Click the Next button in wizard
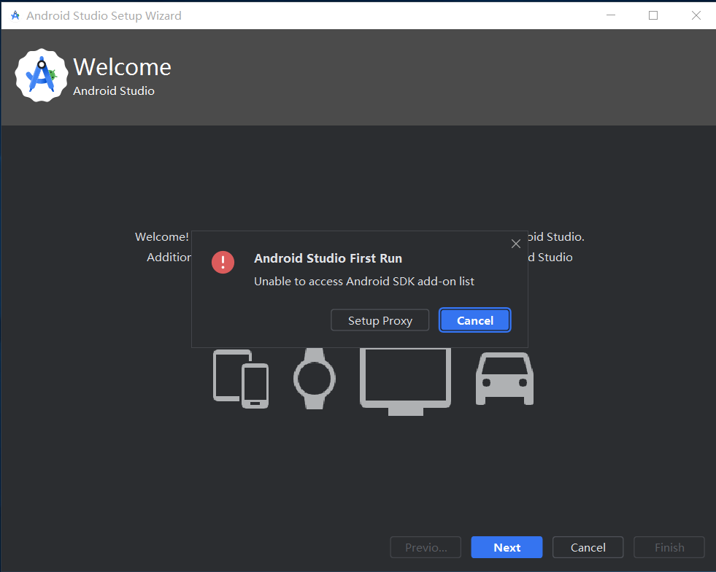716x572 pixels. tap(507, 547)
